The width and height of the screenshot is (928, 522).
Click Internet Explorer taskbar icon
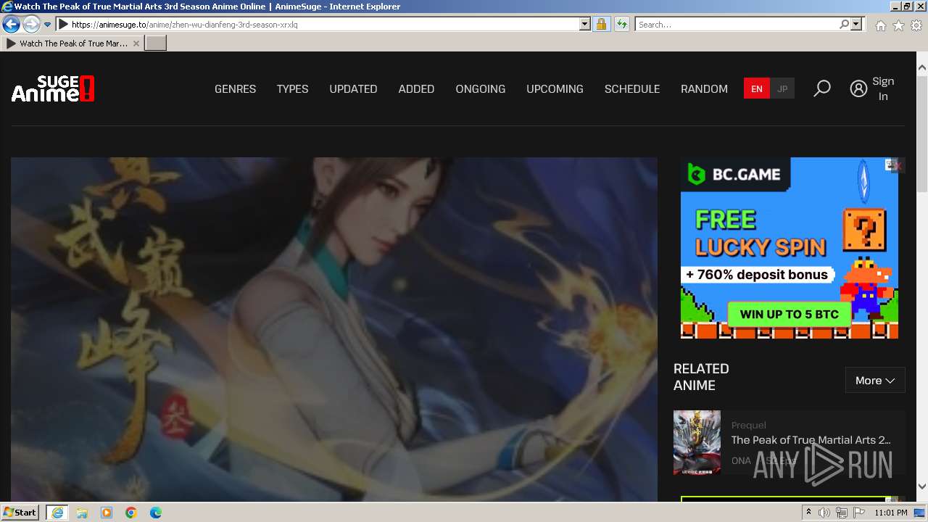57,513
